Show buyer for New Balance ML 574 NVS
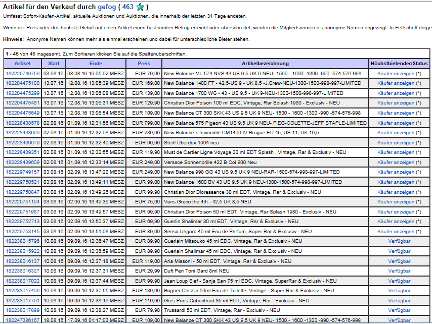This screenshot has width=432, height=324. click(396, 74)
